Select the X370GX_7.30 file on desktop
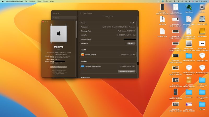 click(x=162, y=31)
